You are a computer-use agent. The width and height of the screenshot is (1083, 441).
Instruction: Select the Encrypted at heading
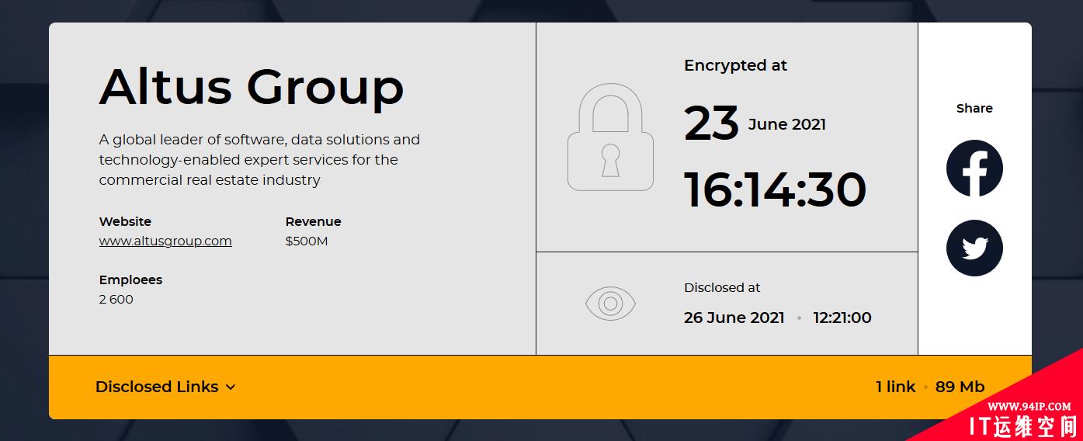point(735,66)
